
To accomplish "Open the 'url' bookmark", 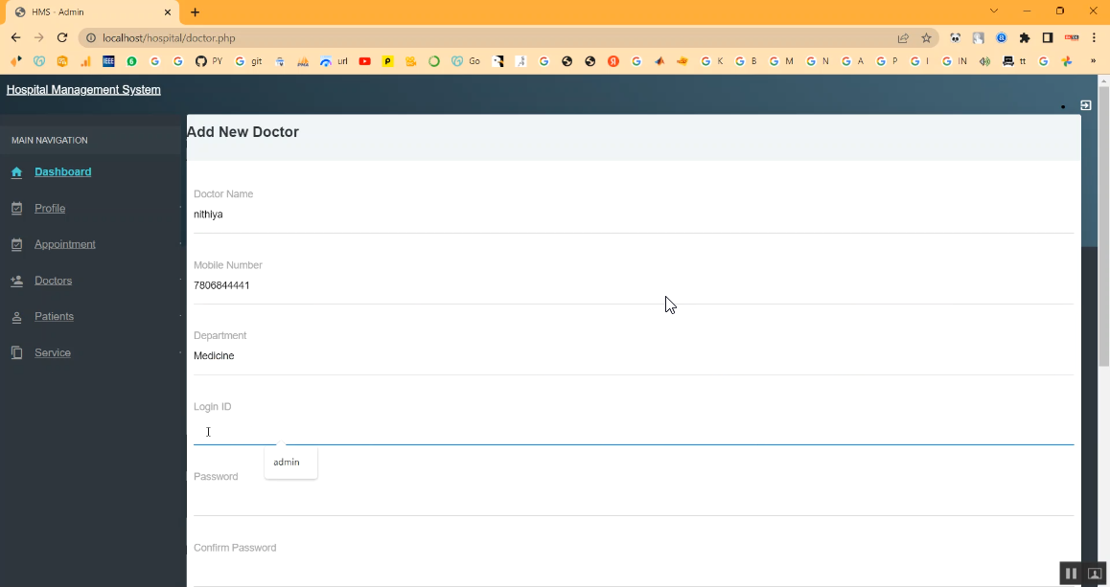I will tap(334, 61).
